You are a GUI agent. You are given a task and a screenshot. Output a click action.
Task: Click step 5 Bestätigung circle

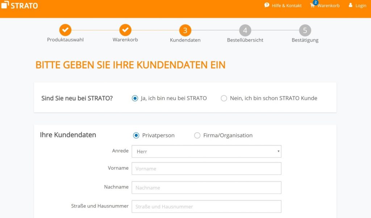(305, 30)
